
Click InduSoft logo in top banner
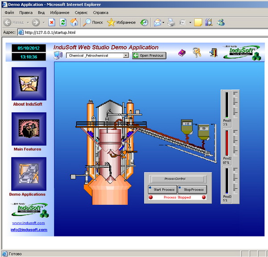click(242, 53)
